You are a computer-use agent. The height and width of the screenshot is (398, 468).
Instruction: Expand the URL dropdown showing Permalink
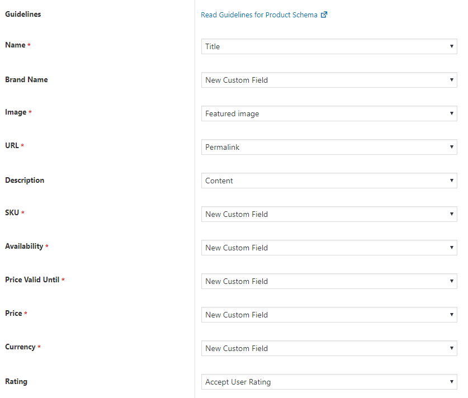[329, 147]
